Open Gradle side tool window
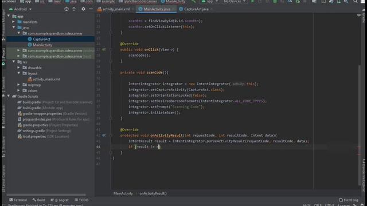This screenshot has width=367, height=206. coord(364,17)
